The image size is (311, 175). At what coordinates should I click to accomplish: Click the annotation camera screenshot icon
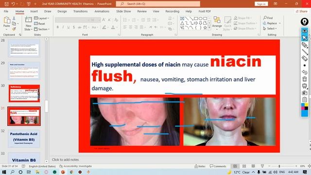pos(305,93)
